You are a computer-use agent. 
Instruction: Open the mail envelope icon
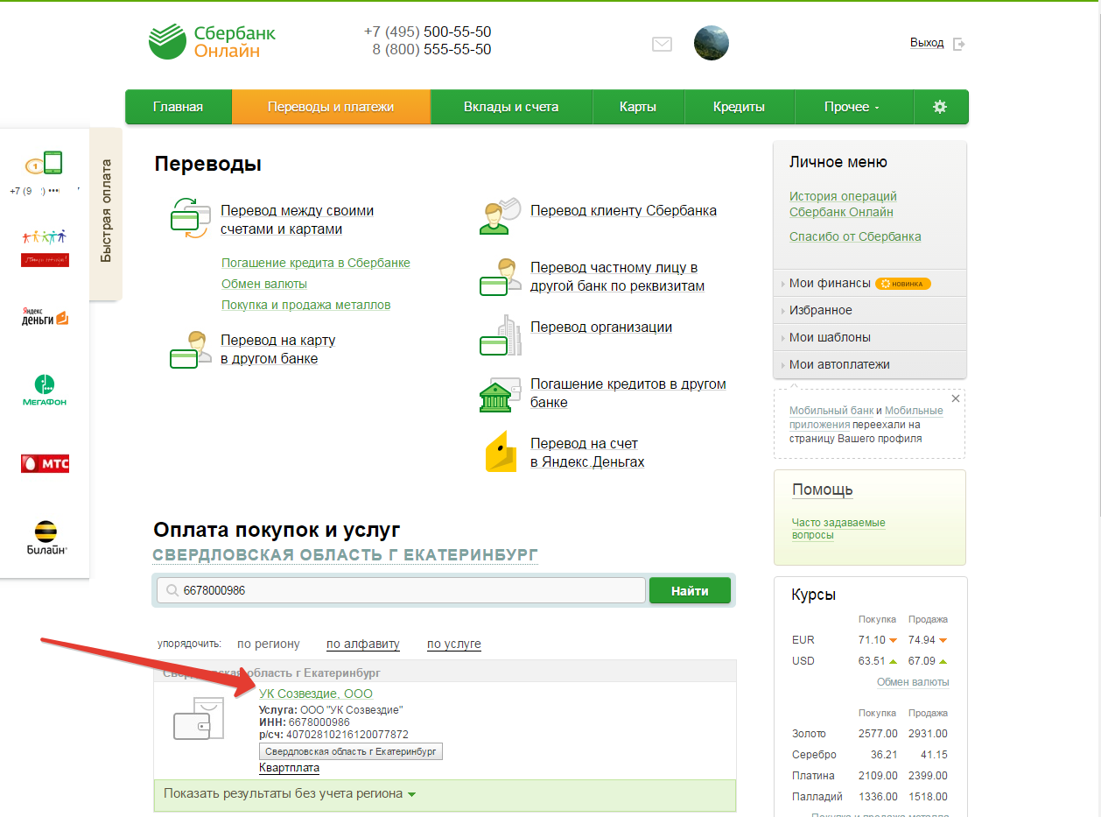[663, 43]
